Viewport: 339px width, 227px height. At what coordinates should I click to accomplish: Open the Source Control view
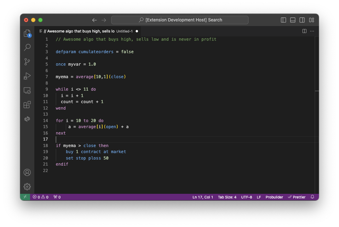point(27,62)
